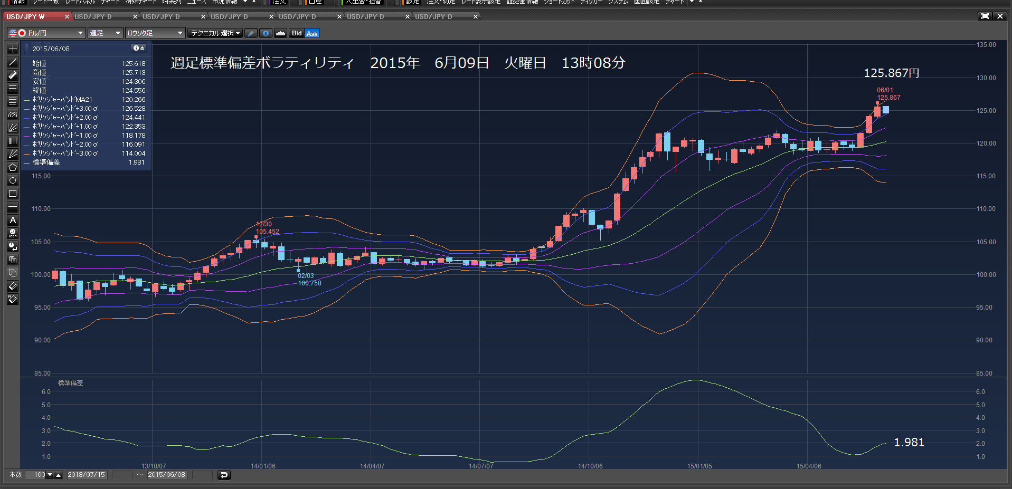Click the 12/30 105.452 high marker label
This screenshot has width=1012, height=489.
268,228
